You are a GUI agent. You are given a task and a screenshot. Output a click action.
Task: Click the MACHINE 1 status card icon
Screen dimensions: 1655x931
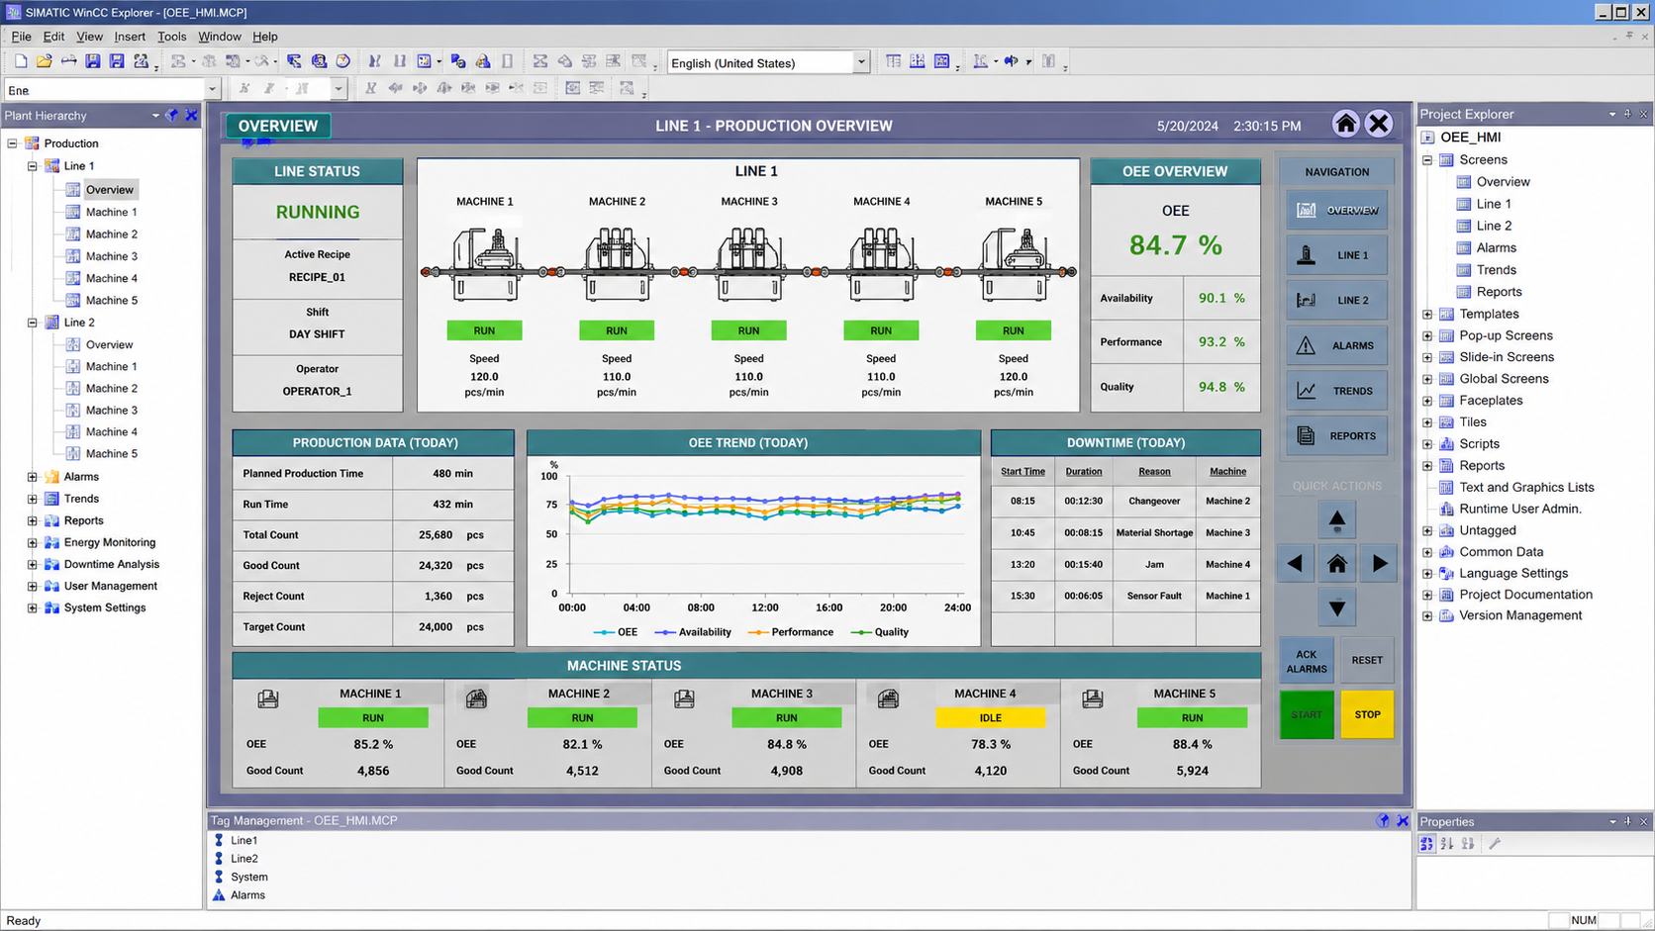(268, 698)
